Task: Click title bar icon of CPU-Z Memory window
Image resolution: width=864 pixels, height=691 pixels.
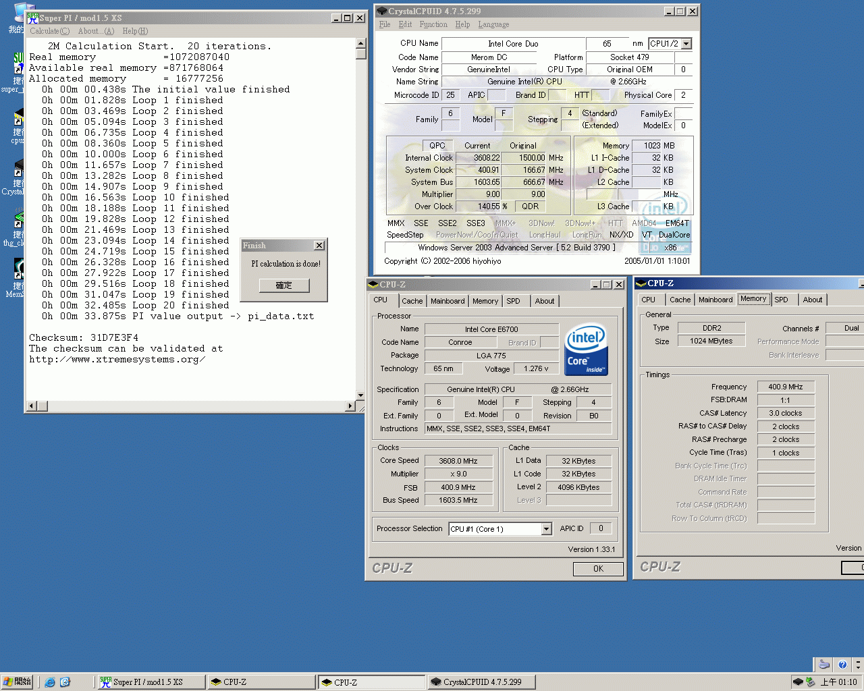Action: click(x=641, y=283)
